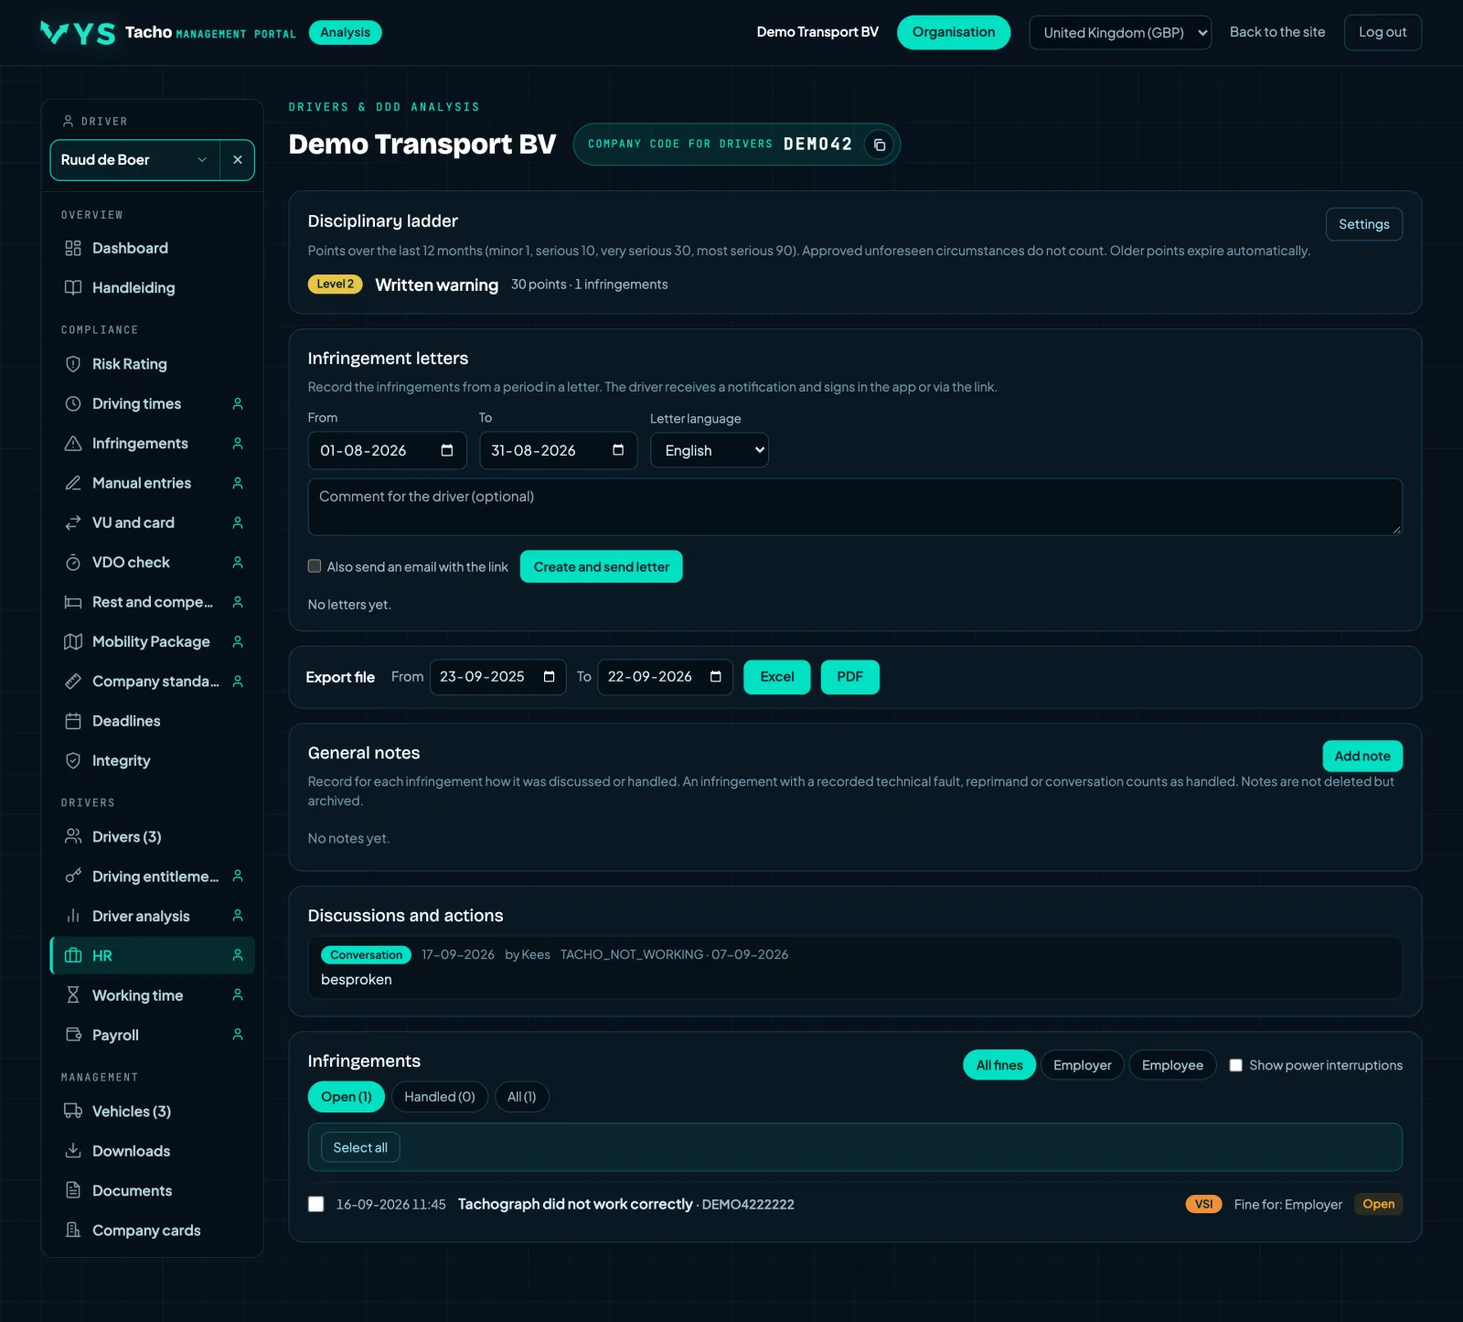Click the Driving times clock icon
1463x1322 pixels.
pos(73,403)
